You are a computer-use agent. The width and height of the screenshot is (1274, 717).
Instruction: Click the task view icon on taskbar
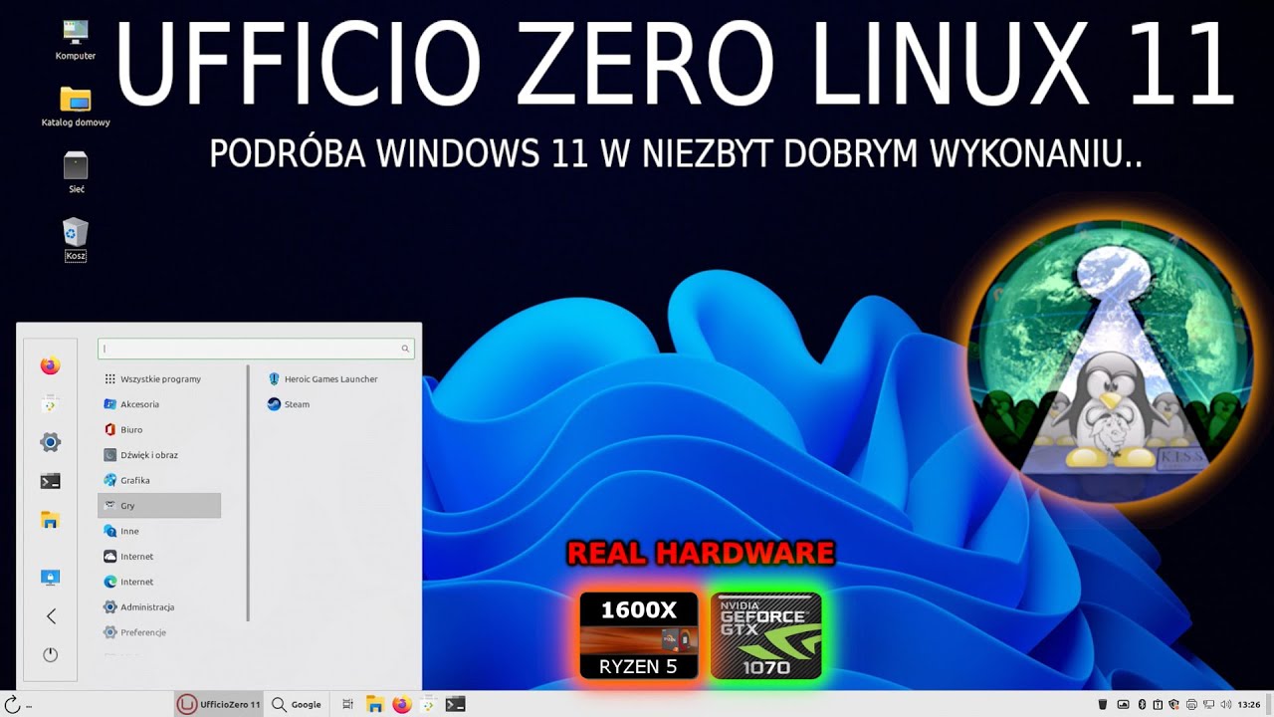[347, 704]
